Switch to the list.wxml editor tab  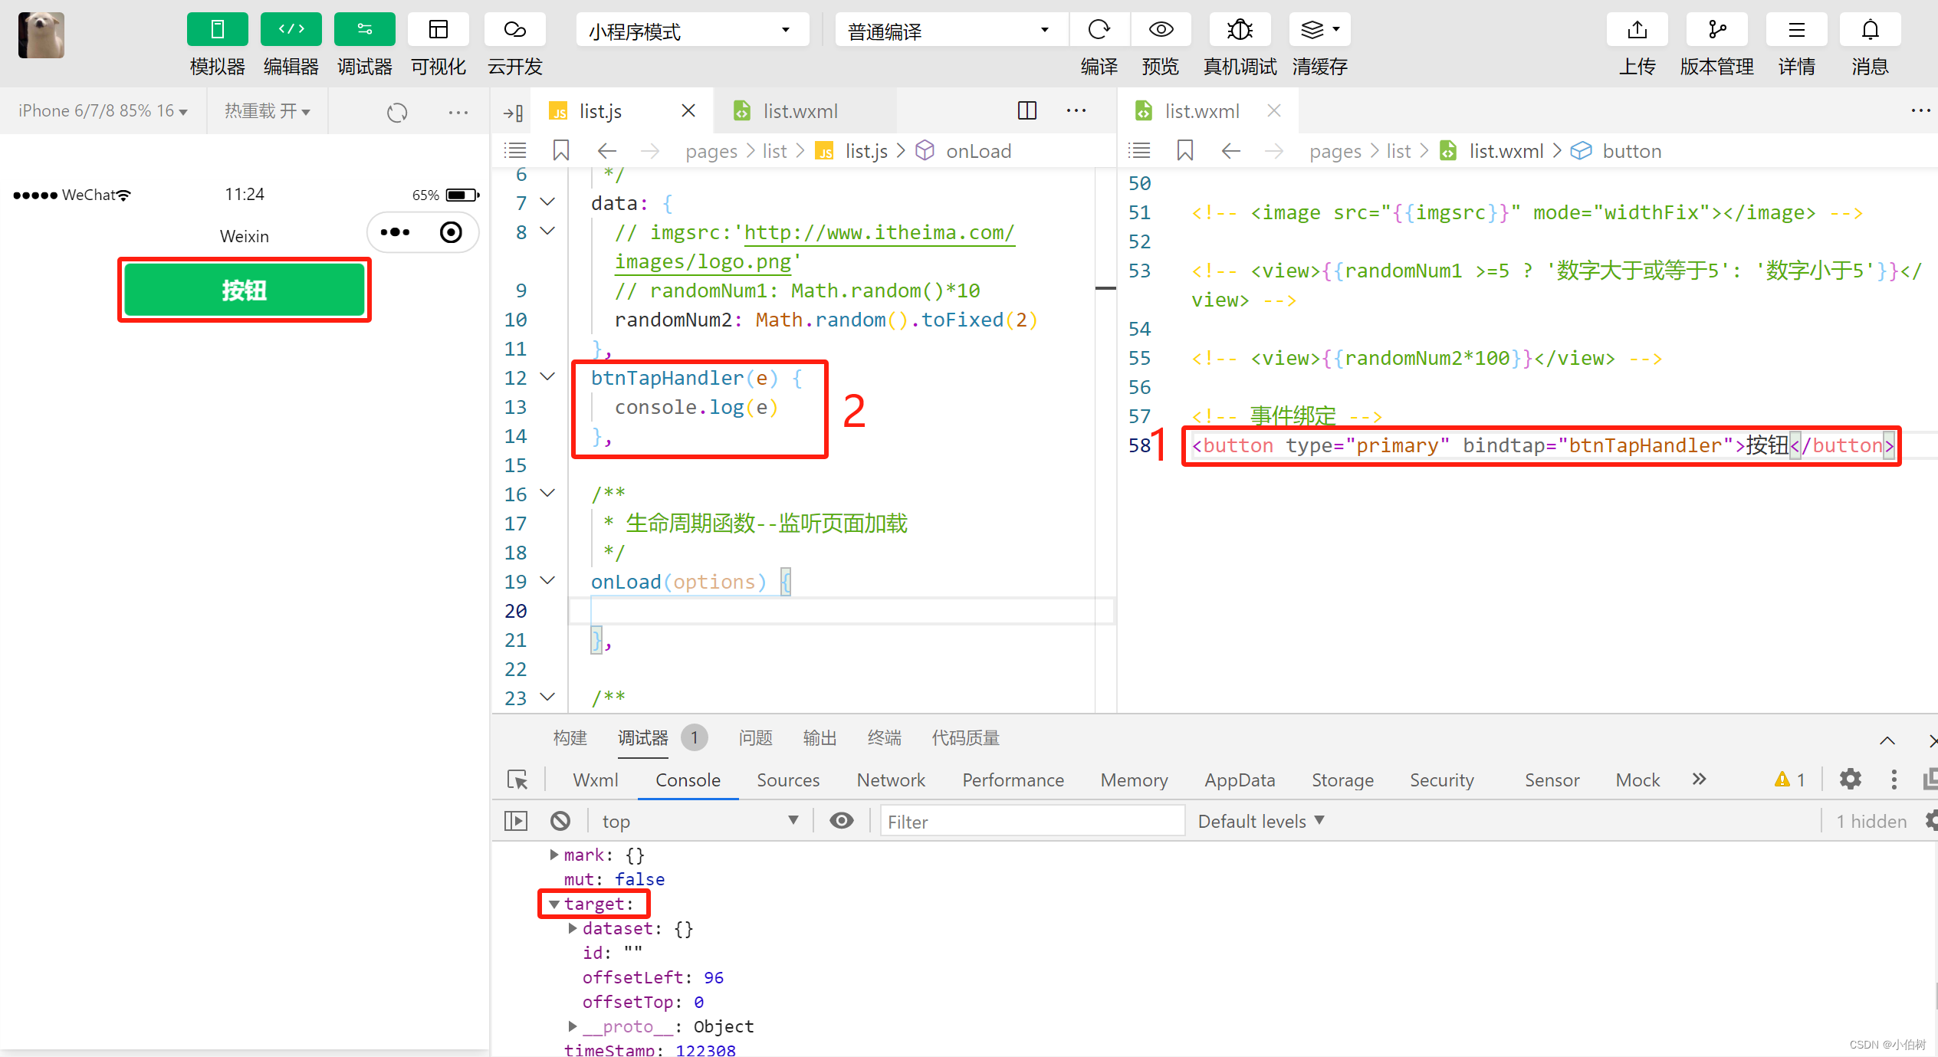point(800,110)
